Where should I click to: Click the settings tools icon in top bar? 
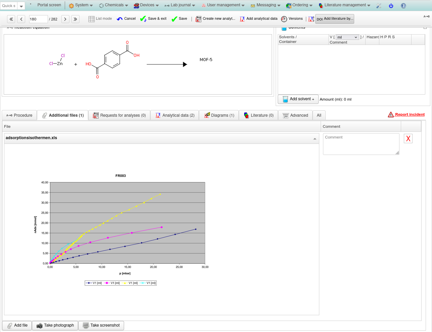379,6
